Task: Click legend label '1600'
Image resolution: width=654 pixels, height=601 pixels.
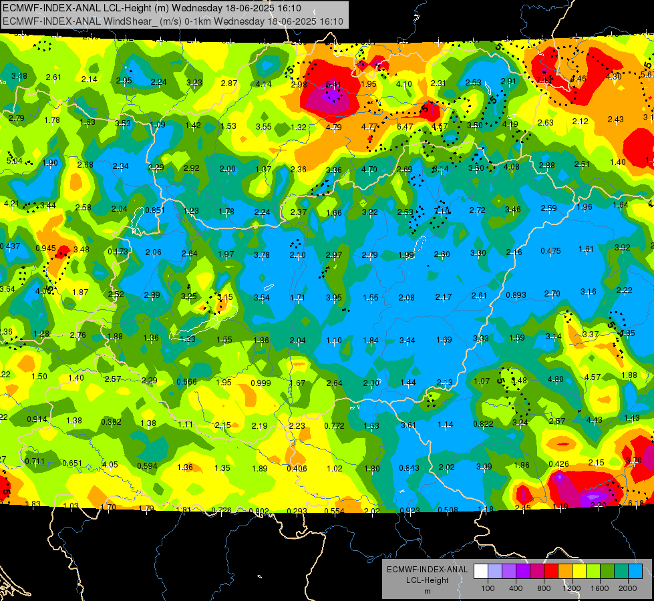Action: pyautogui.click(x=600, y=588)
